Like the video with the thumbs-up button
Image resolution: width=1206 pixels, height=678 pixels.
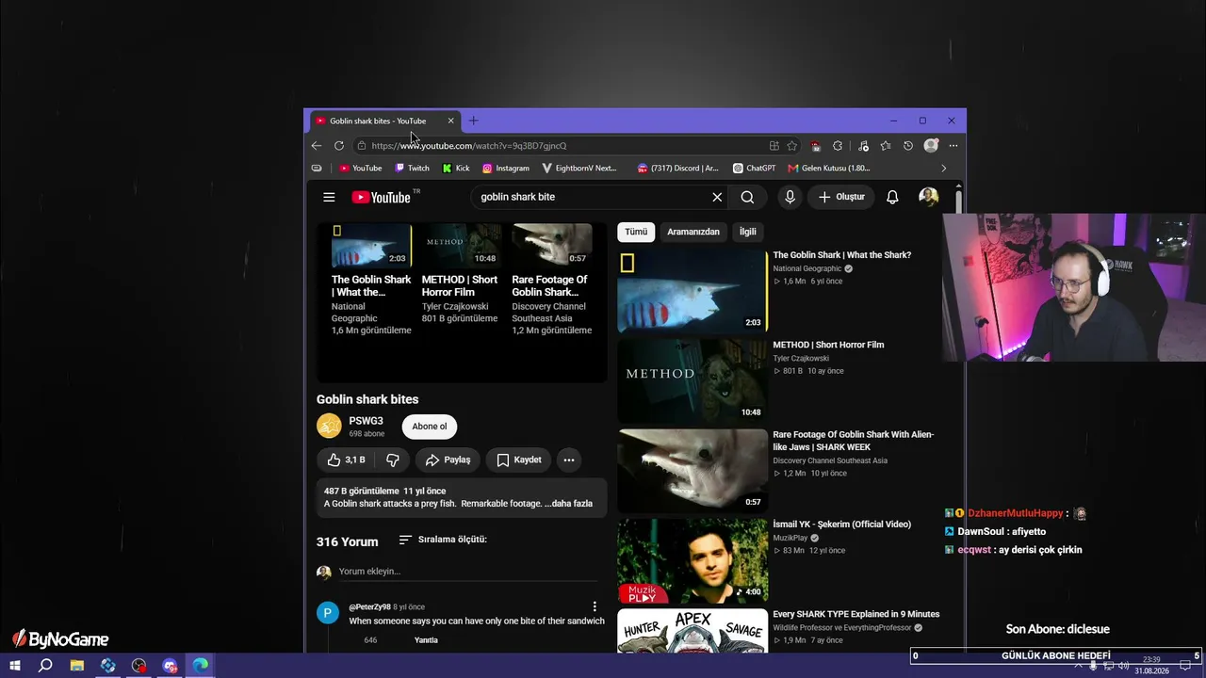[346, 460]
